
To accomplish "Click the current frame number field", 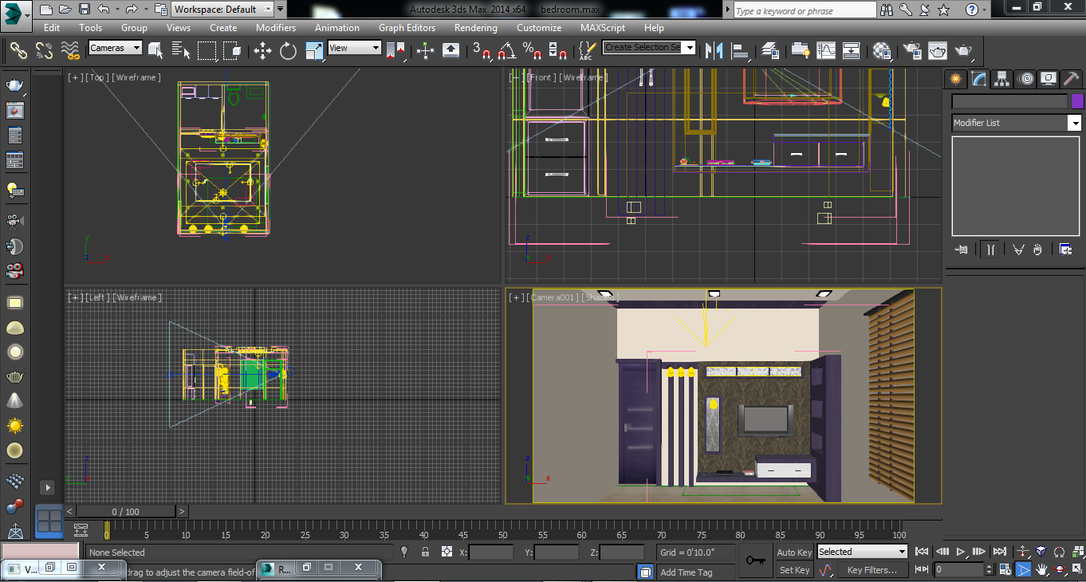I will (959, 569).
